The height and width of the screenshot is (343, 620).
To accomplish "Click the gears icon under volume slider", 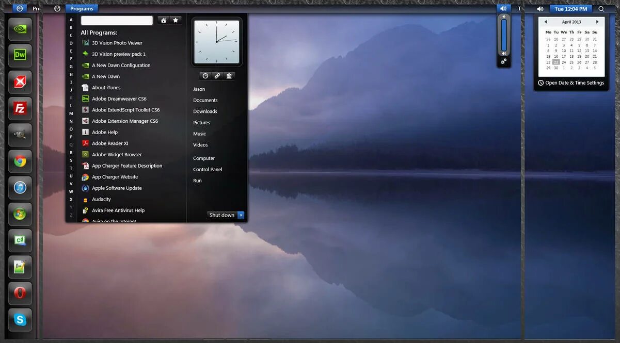I will (x=504, y=61).
